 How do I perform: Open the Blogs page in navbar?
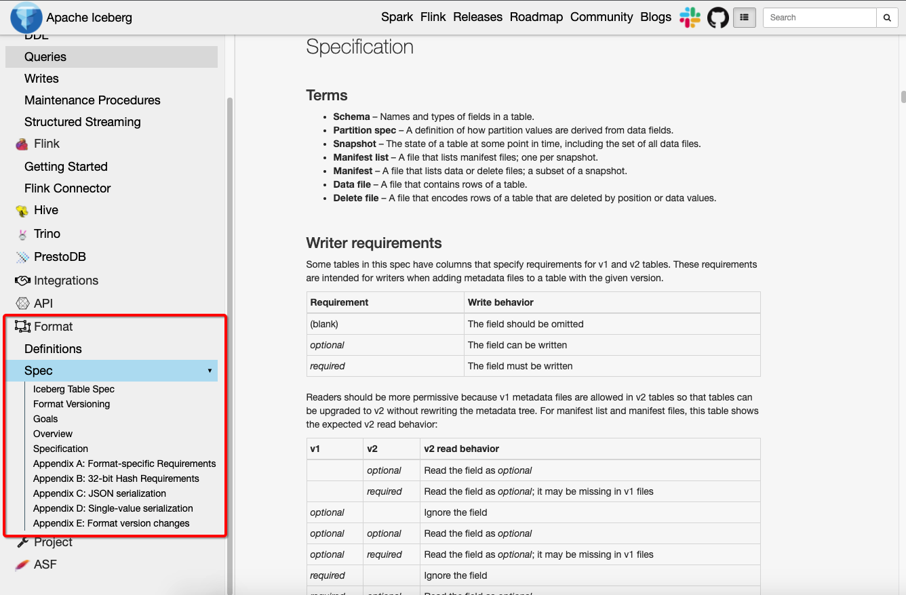tap(656, 17)
